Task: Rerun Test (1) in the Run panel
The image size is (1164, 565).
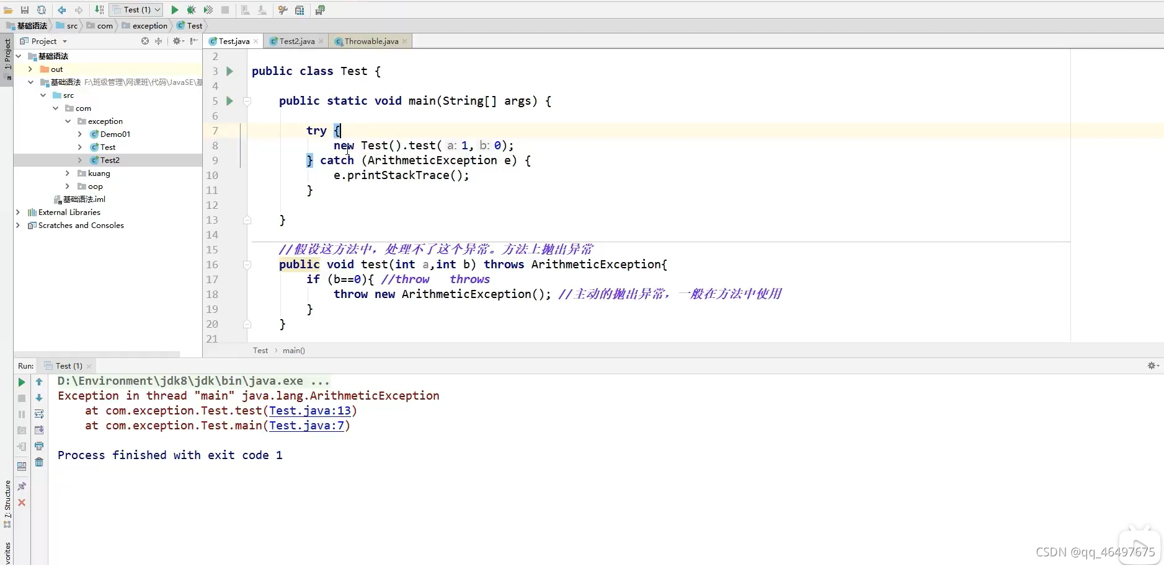Action: (22, 382)
